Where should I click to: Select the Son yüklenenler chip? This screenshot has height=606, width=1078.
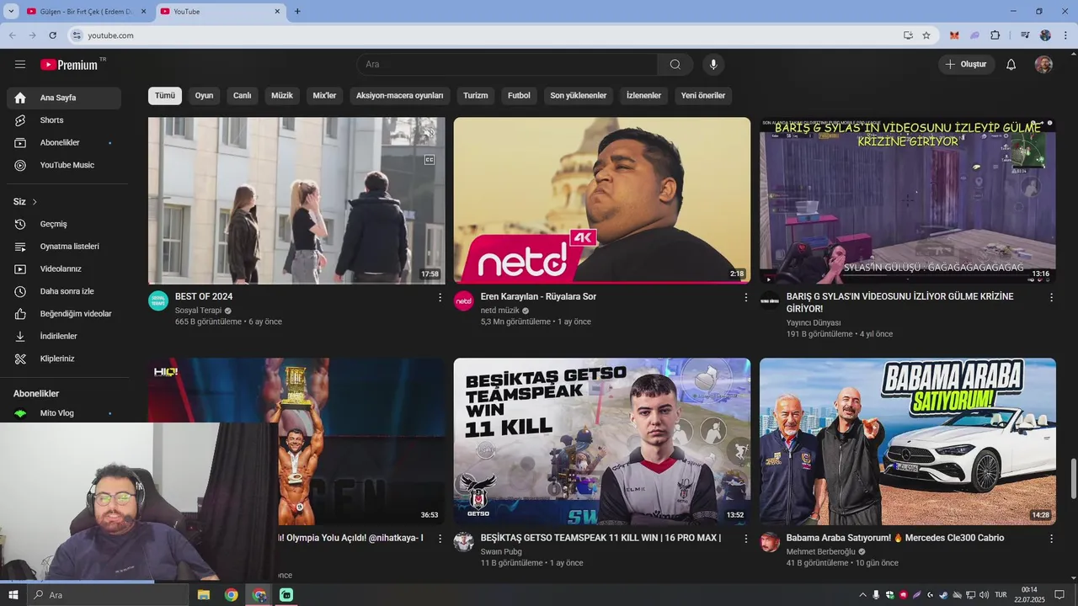click(579, 96)
